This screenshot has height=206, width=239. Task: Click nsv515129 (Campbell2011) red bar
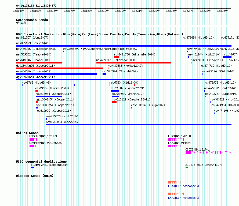pyautogui.click(x=114, y=102)
